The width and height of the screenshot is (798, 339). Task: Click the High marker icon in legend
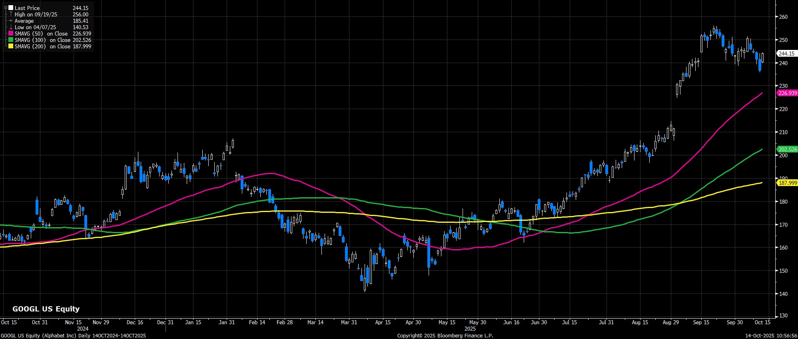click(x=11, y=14)
